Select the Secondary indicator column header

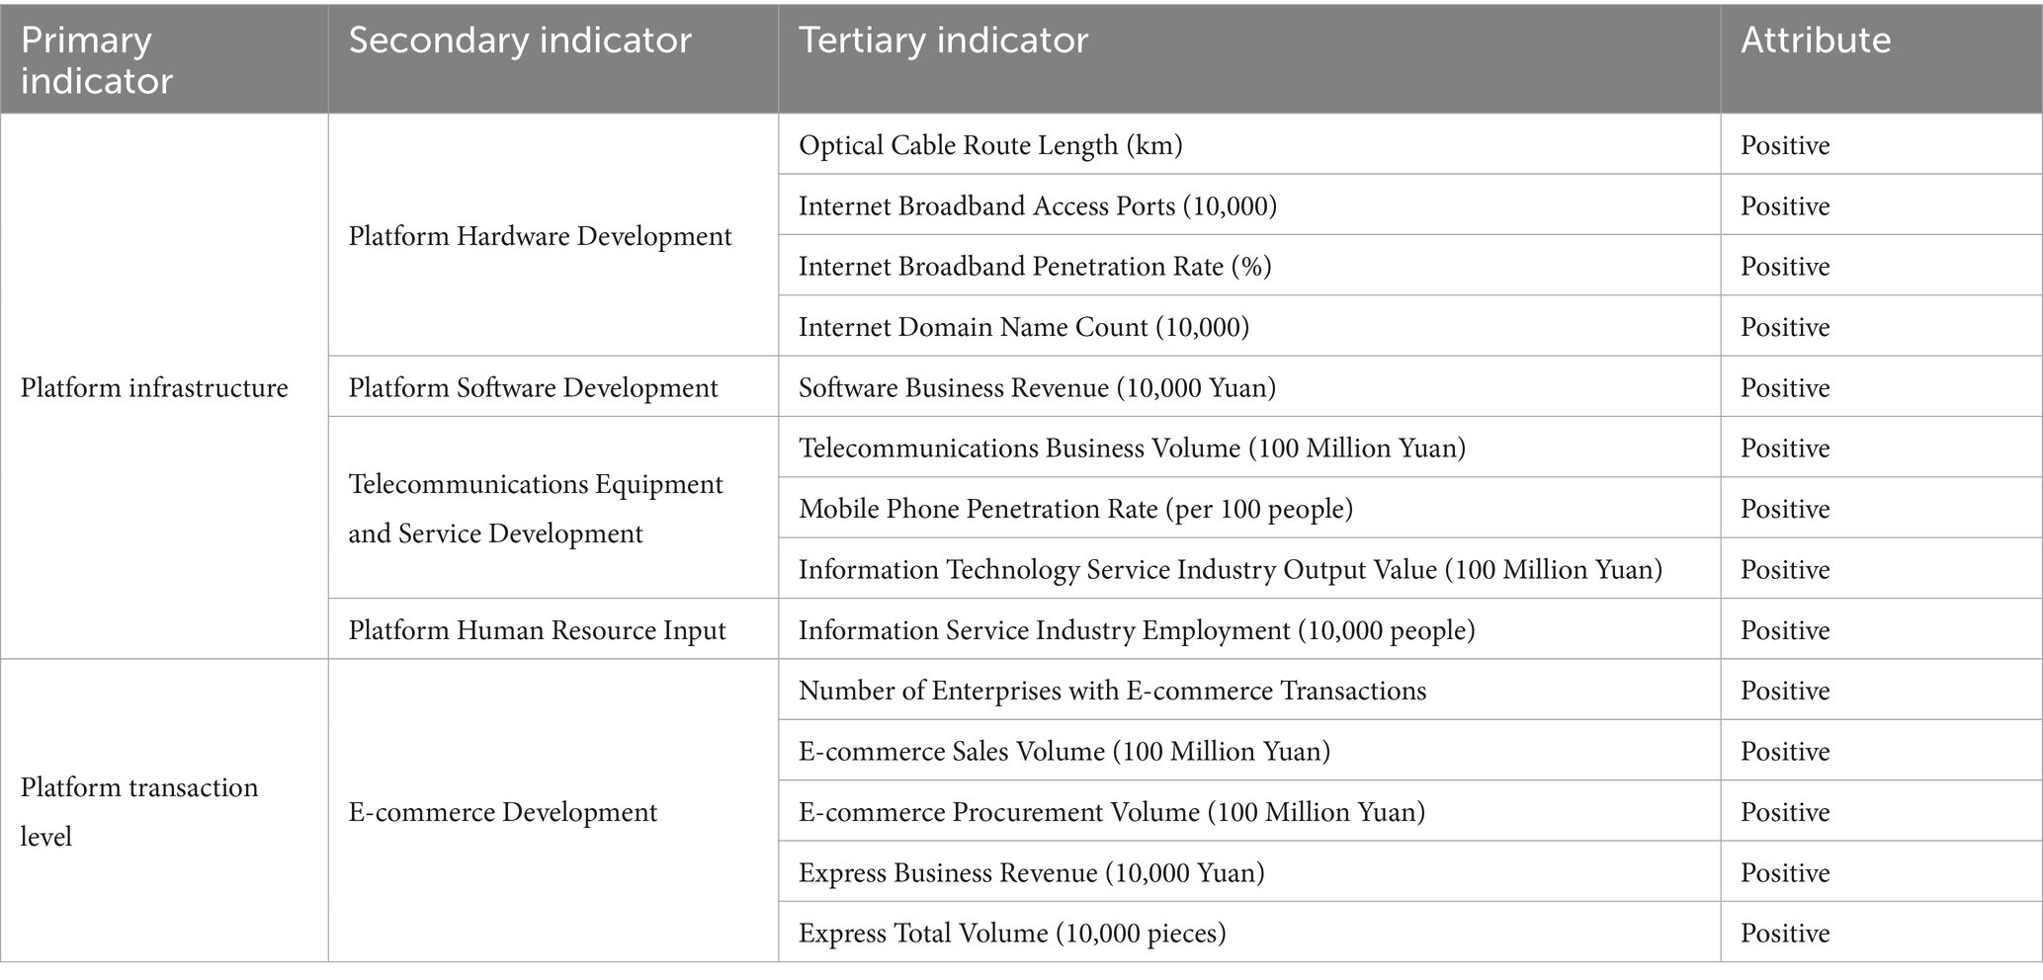click(x=520, y=41)
